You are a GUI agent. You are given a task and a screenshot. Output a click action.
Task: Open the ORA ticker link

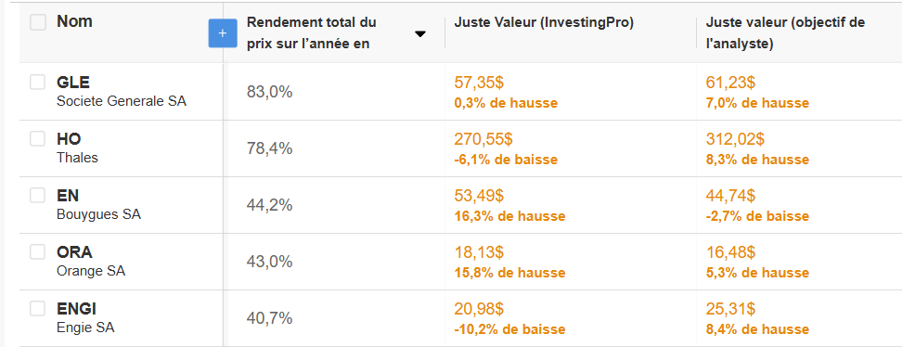[74, 252]
